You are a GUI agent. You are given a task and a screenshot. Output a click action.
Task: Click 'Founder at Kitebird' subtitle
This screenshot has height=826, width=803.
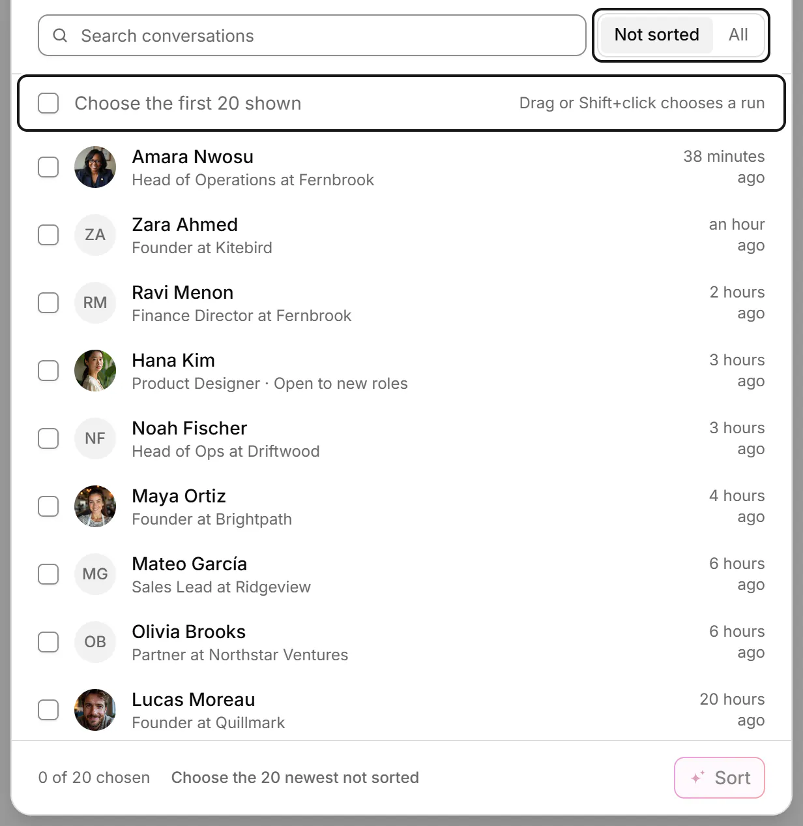[x=202, y=248]
